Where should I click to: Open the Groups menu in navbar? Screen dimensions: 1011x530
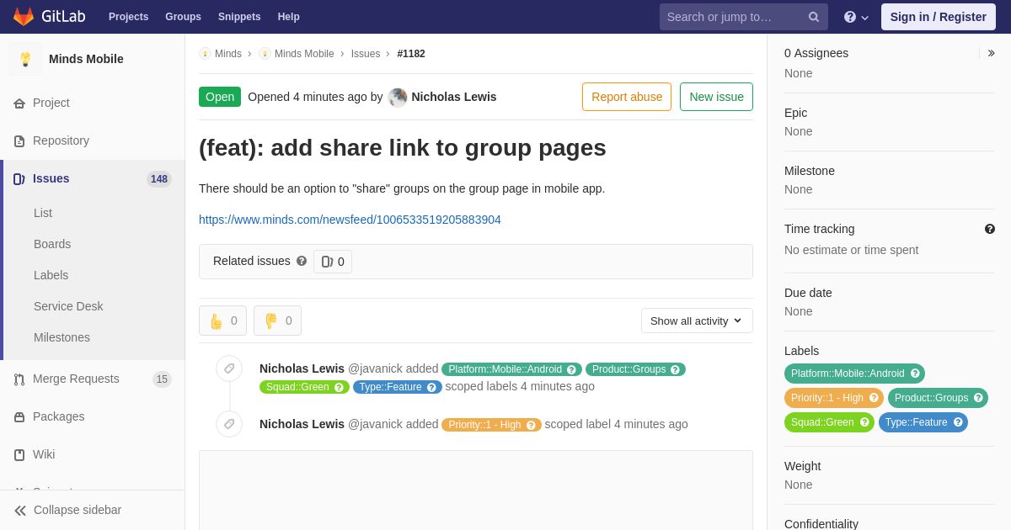(x=183, y=17)
